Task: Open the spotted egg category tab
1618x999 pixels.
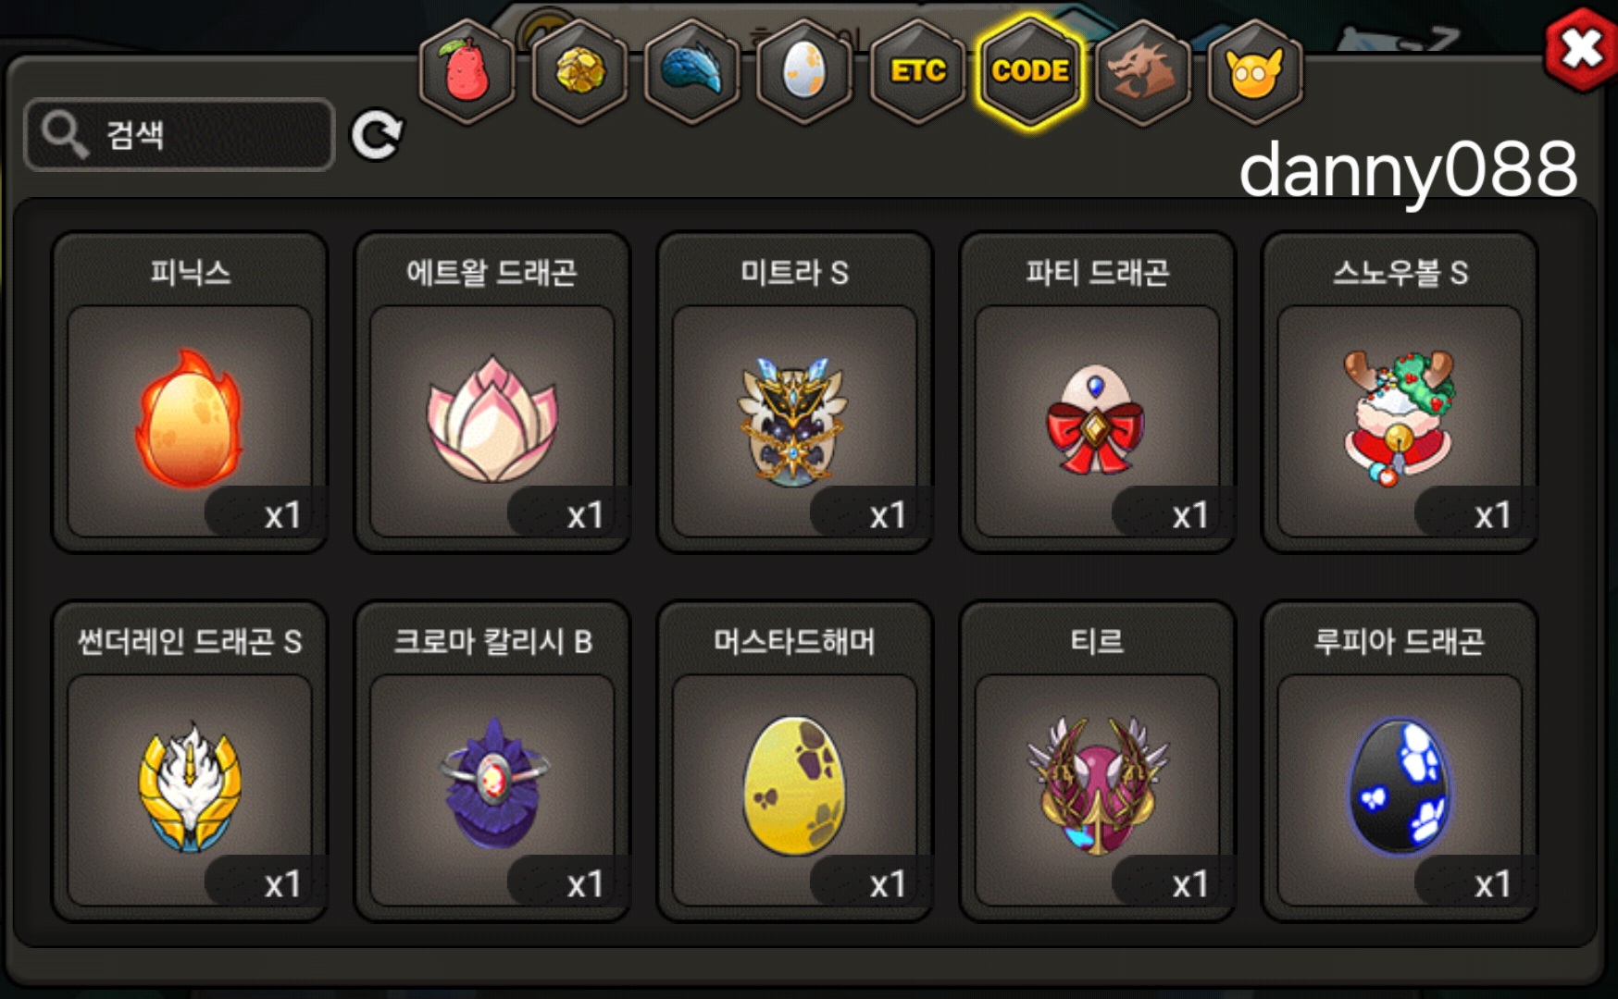Action: 804,71
